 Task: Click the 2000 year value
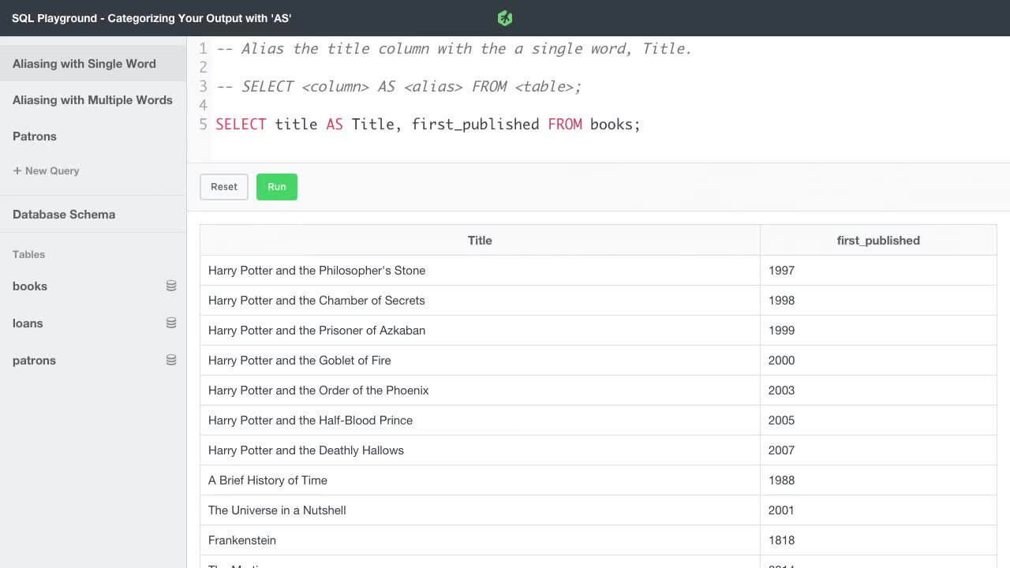click(781, 361)
